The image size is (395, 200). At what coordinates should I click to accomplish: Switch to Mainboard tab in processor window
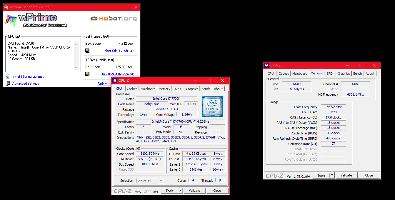pyautogui.click(x=148, y=89)
